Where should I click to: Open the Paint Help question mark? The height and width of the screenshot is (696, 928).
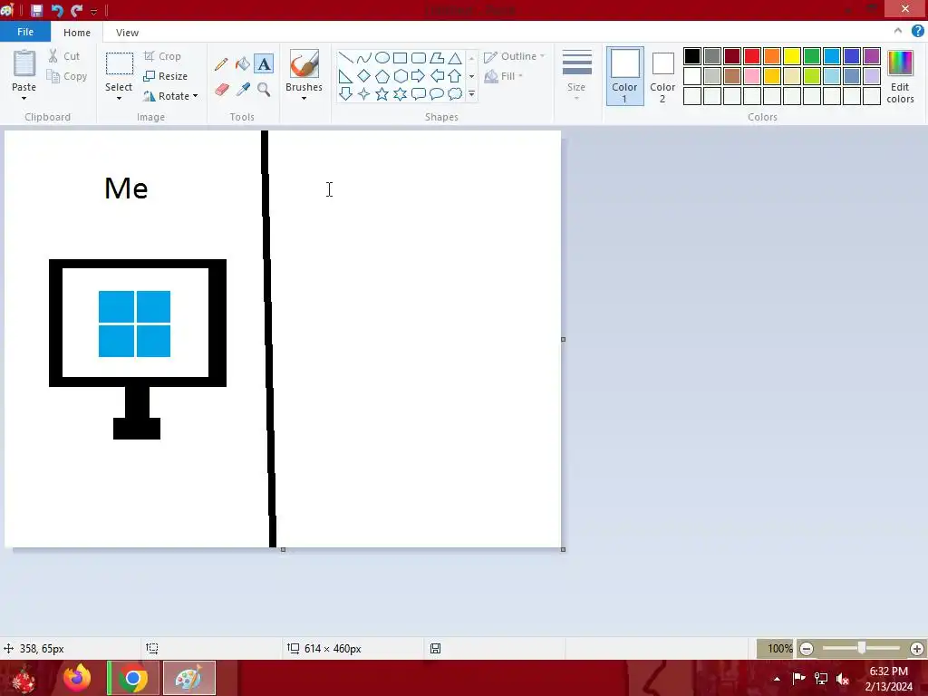tap(917, 32)
